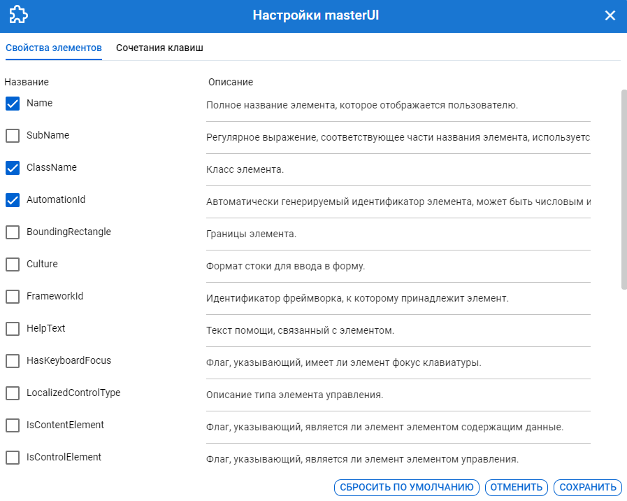The image size is (627, 501).
Task: Enable the HasKeyboardFocus checkbox
Action: 13,361
